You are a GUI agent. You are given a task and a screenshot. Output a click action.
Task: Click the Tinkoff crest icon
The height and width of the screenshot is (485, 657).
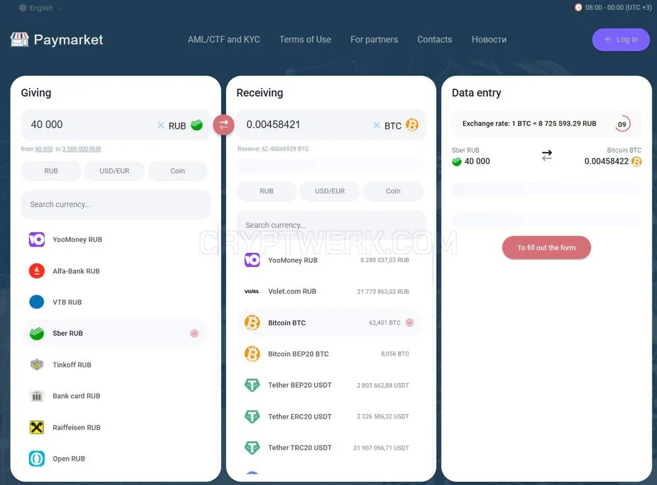(36, 365)
